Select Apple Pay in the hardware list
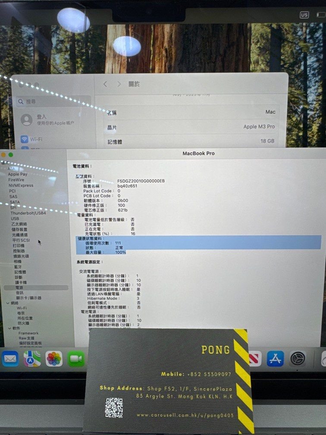Viewport: 326px width, 435px height. (x=17, y=174)
